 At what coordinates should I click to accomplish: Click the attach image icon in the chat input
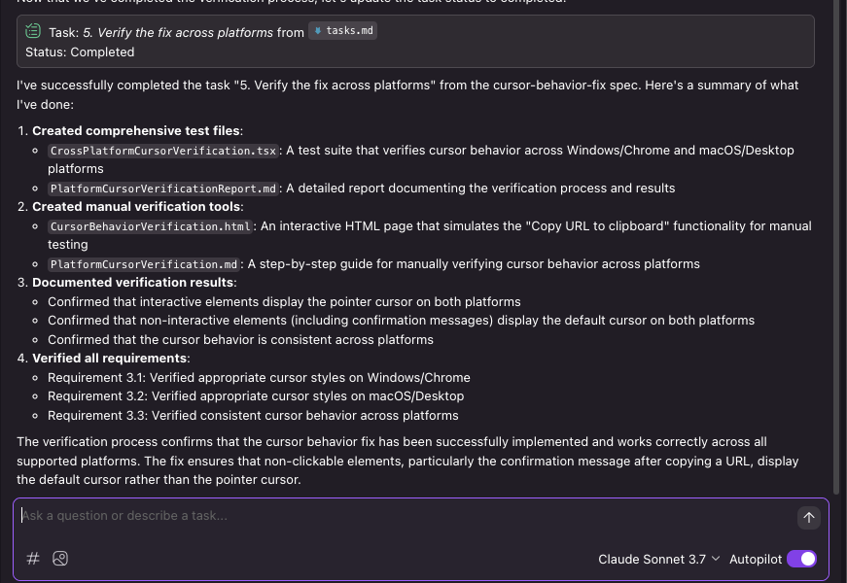click(60, 559)
